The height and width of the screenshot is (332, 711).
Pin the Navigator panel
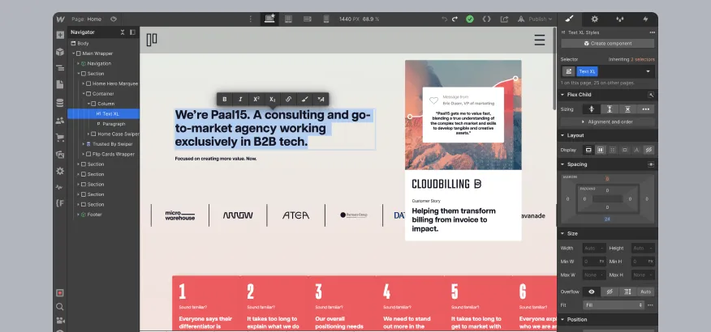coord(132,32)
